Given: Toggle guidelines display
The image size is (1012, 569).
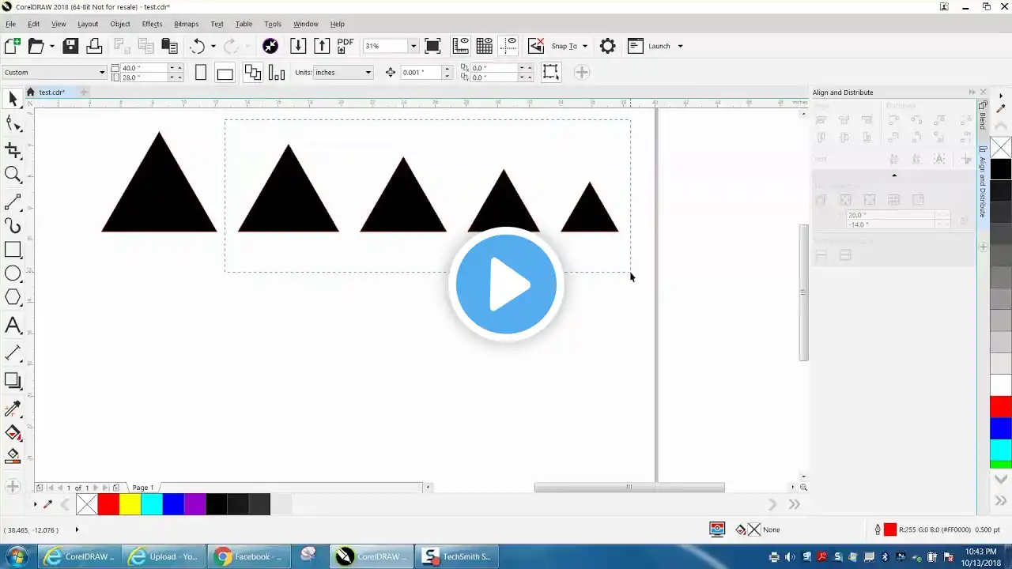Looking at the screenshot, I should pos(508,46).
